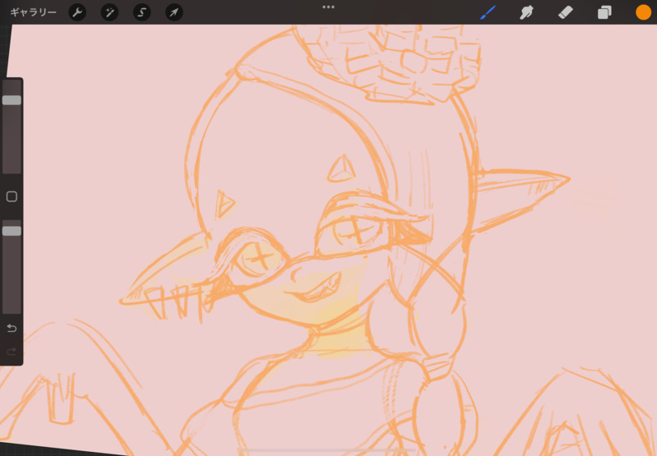
Task: Select the Smudge finger tool
Action: [x=527, y=12]
